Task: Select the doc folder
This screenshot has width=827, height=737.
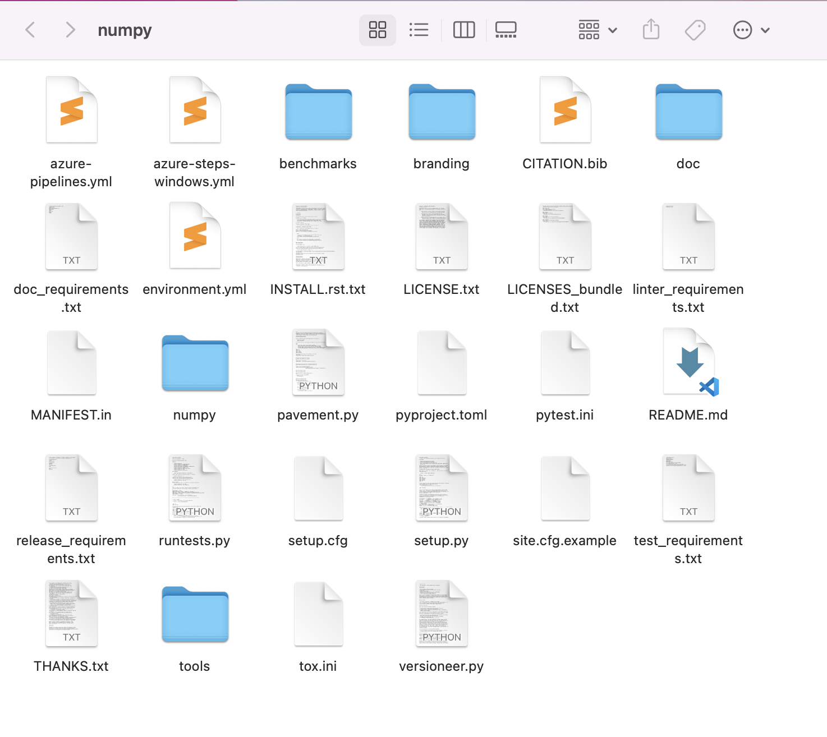Action: click(688, 112)
